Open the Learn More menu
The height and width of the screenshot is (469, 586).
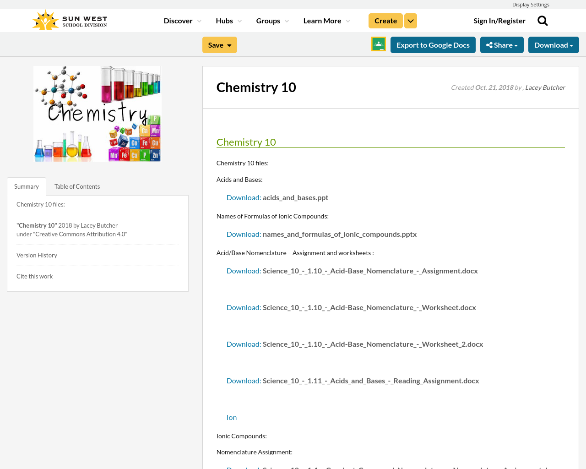coord(326,21)
